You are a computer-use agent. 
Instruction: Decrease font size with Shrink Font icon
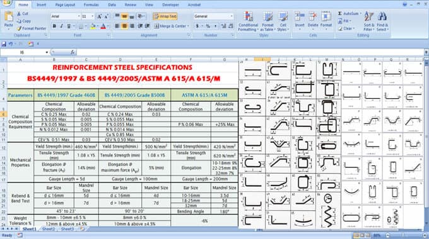click(x=107, y=16)
